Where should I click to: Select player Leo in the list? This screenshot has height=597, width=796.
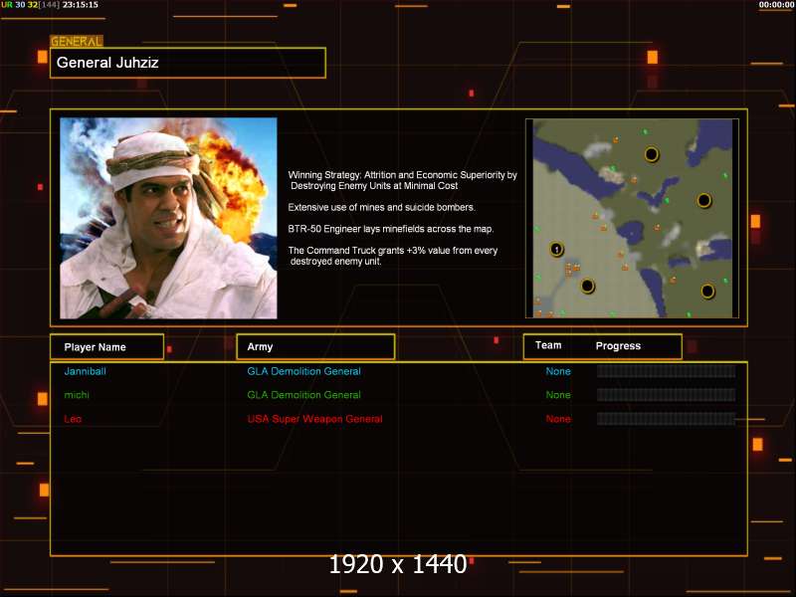pyautogui.click(x=73, y=419)
